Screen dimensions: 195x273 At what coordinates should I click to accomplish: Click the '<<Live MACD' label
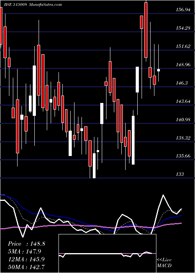pyautogui.click(x=164, y=263)
